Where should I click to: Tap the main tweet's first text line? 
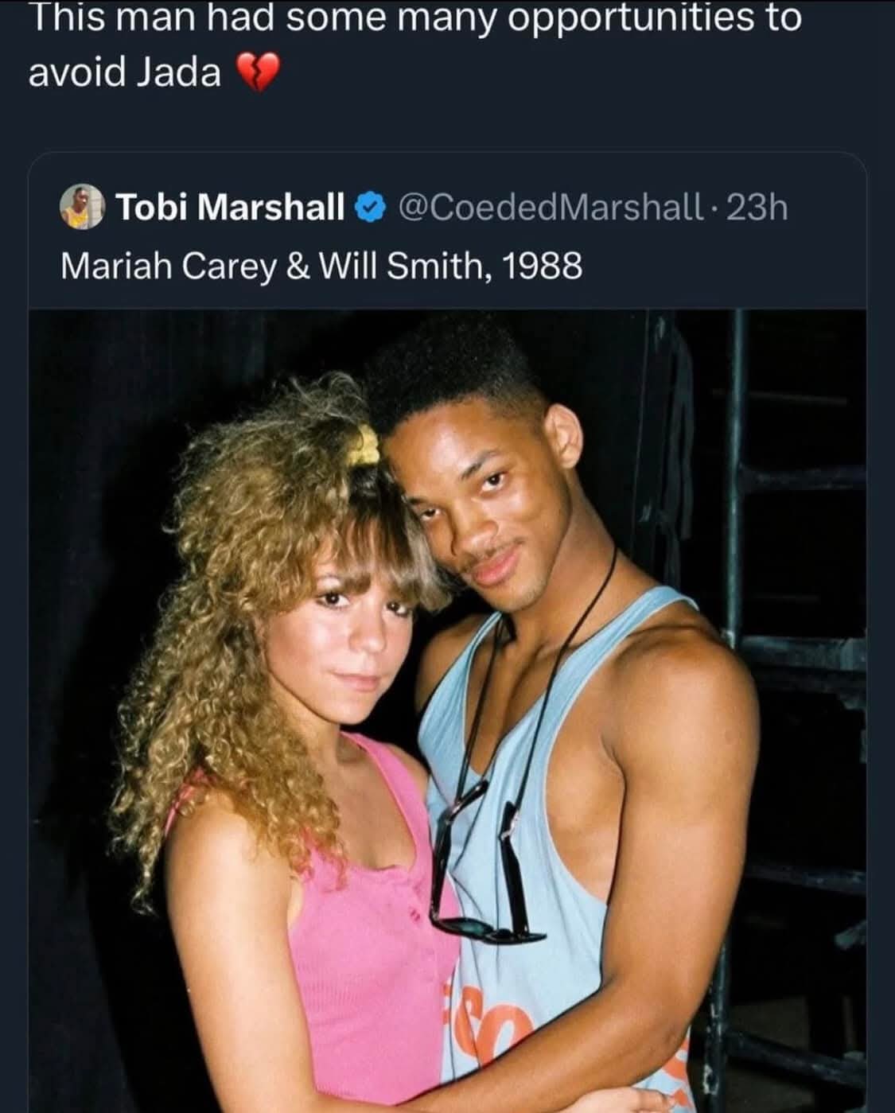point(415,18)
